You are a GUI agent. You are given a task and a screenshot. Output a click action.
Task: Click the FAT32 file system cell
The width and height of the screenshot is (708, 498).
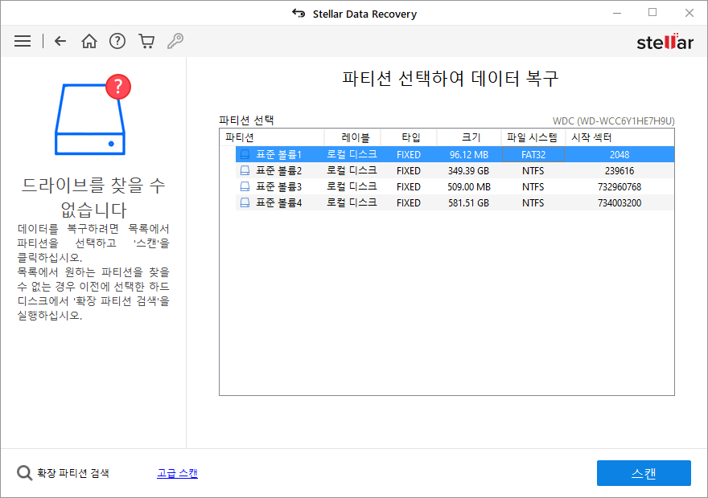533,154
